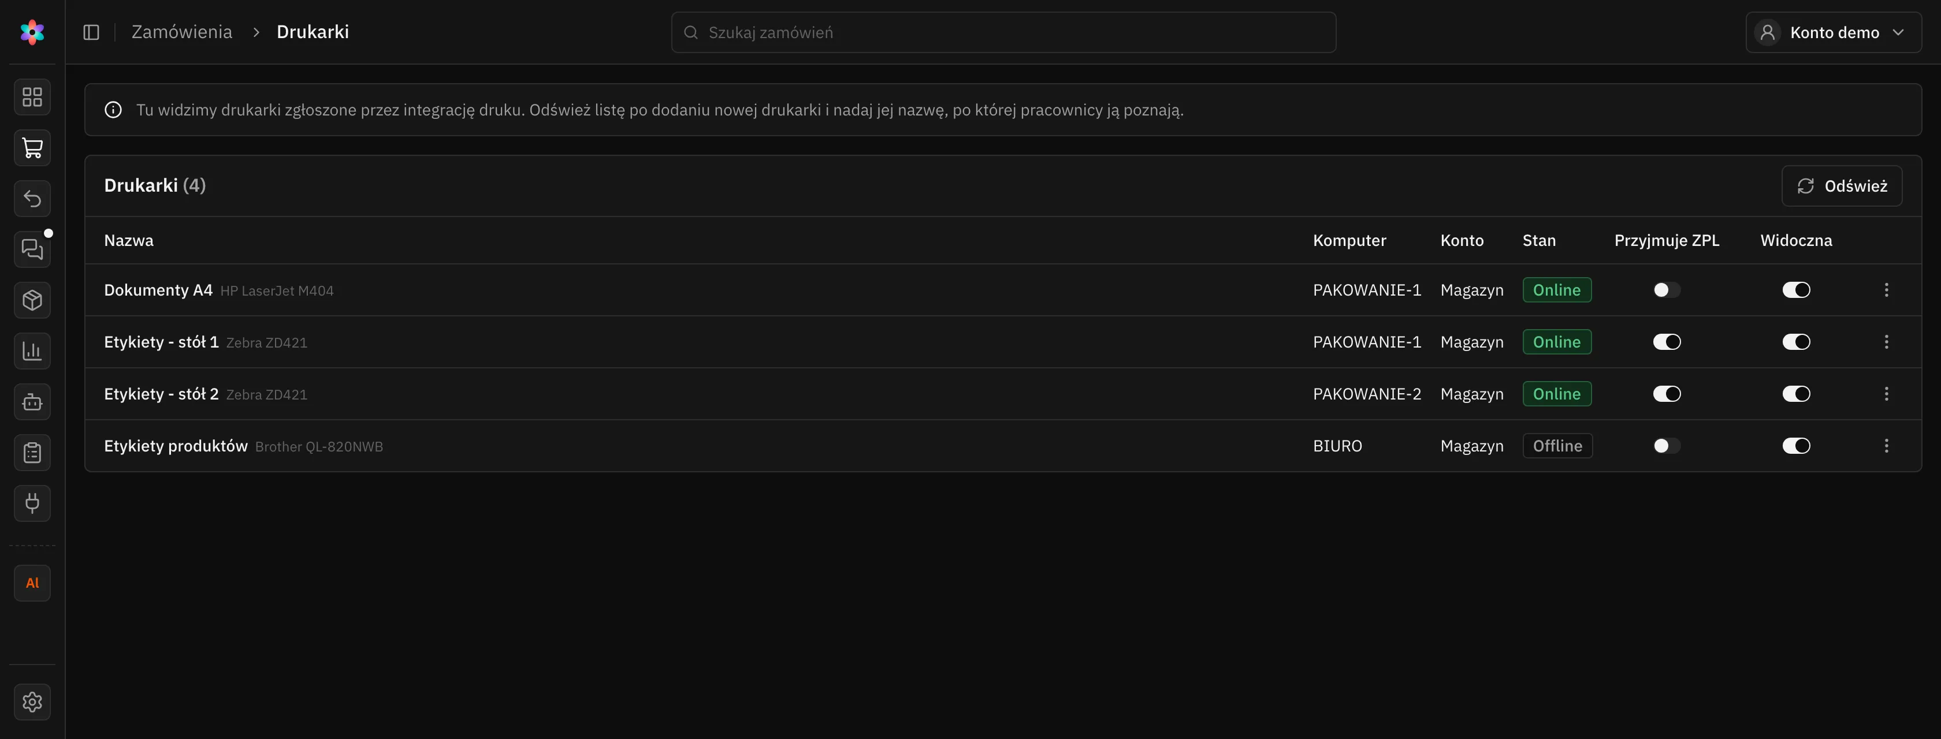1941x739 pixels.
Task: Open the plug integrations icon in sidebar
Action: [32, 503]
